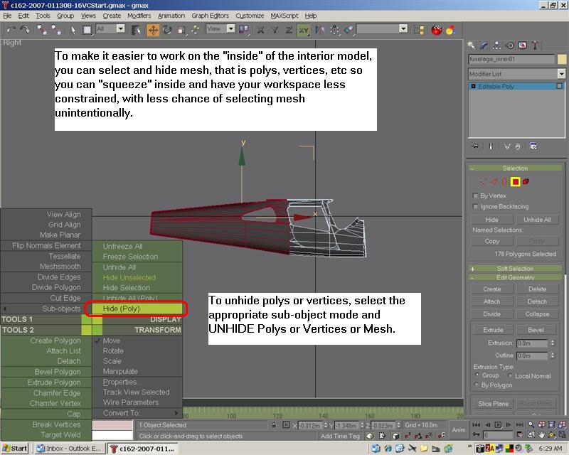Open the Modify command panel tab
Screen dimensions: 569x455
click(484, 45)
